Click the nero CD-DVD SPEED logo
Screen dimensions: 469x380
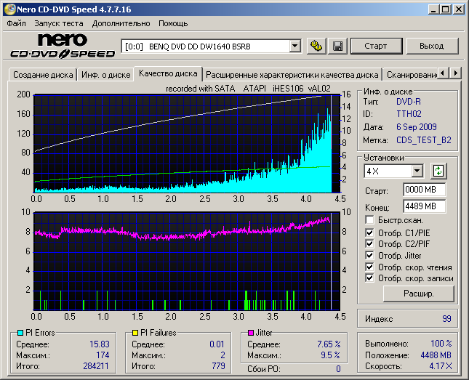pyautogui.click(x=63, y=46)
